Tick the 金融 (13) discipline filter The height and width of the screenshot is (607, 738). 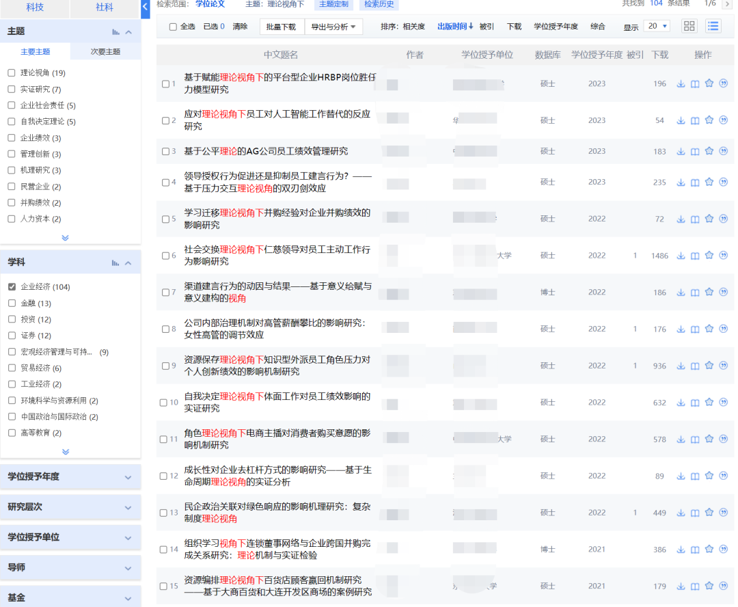coord(12,303)
